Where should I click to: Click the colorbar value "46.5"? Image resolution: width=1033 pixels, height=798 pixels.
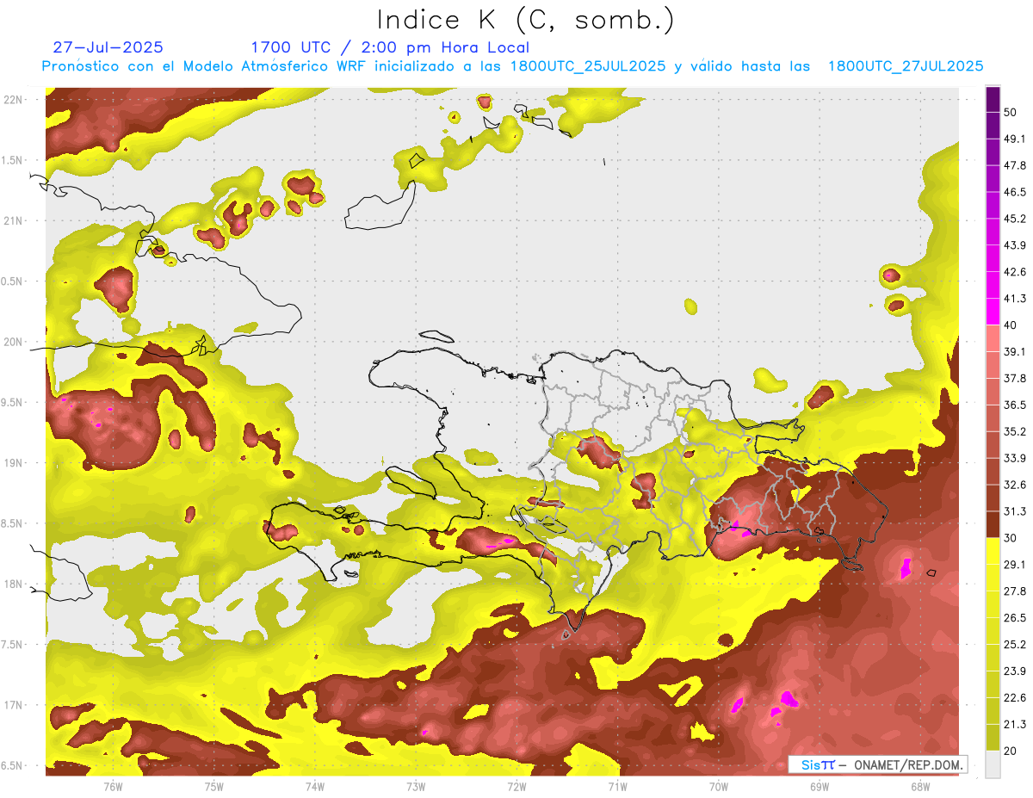pyautogui.click(x=1015, y=192)
